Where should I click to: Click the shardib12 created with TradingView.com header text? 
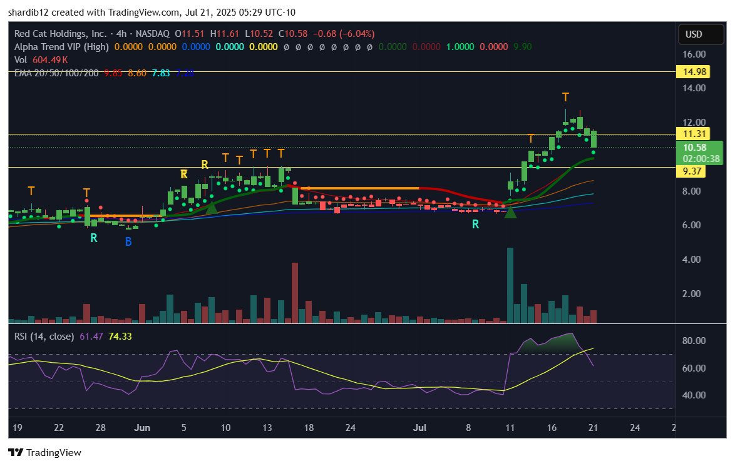pos(152,13)
